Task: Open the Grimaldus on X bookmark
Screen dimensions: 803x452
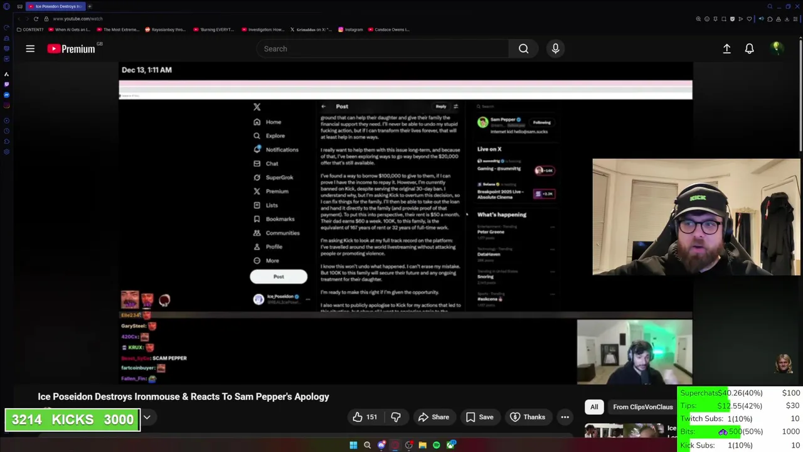Action: click(311, 30)
